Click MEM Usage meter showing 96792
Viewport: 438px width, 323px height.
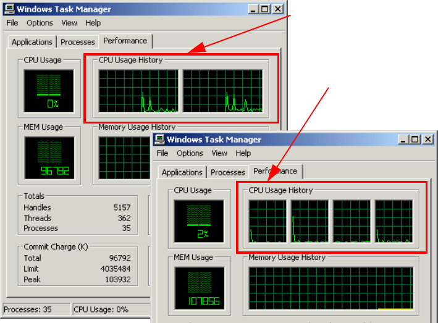click(49, 157)
